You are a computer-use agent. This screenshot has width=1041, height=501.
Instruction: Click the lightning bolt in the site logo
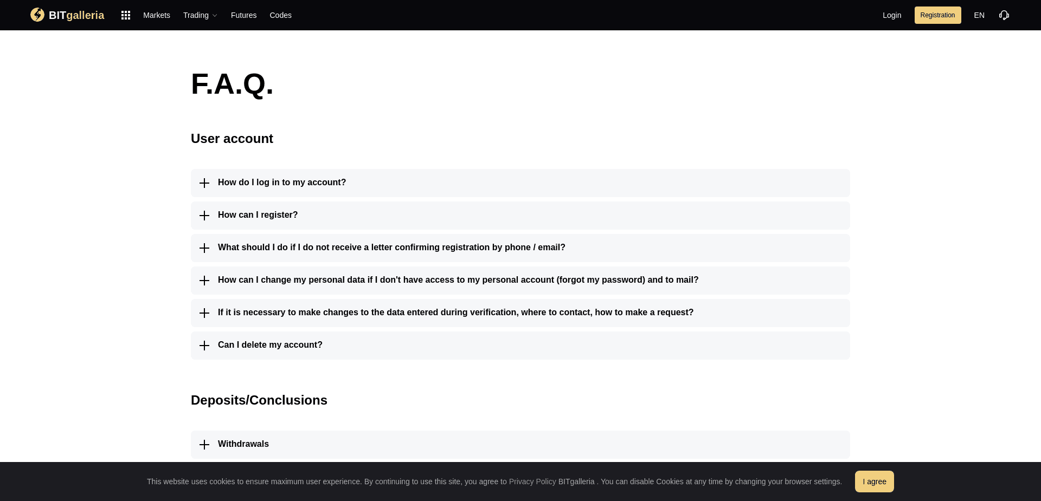[37, 15]
